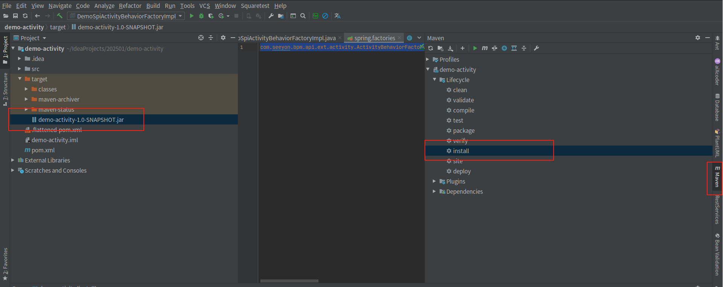723x287 pixels.
Task: Toggle Maven Offline Mode
Action: (x=495, y=48)
